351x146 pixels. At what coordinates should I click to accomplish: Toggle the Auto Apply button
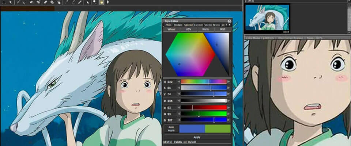coord(171,128)
